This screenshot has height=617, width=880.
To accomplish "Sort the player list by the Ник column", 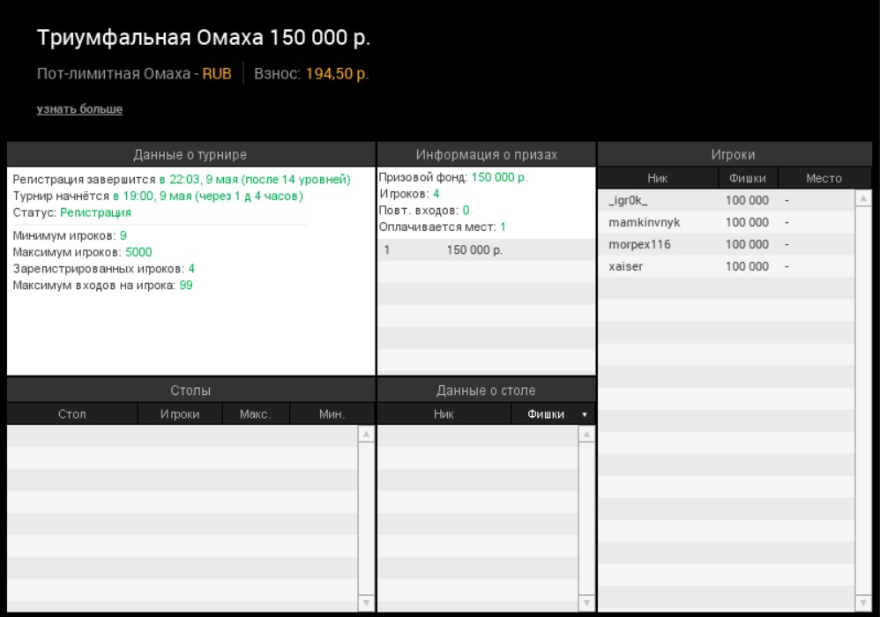I will [657, 178].
